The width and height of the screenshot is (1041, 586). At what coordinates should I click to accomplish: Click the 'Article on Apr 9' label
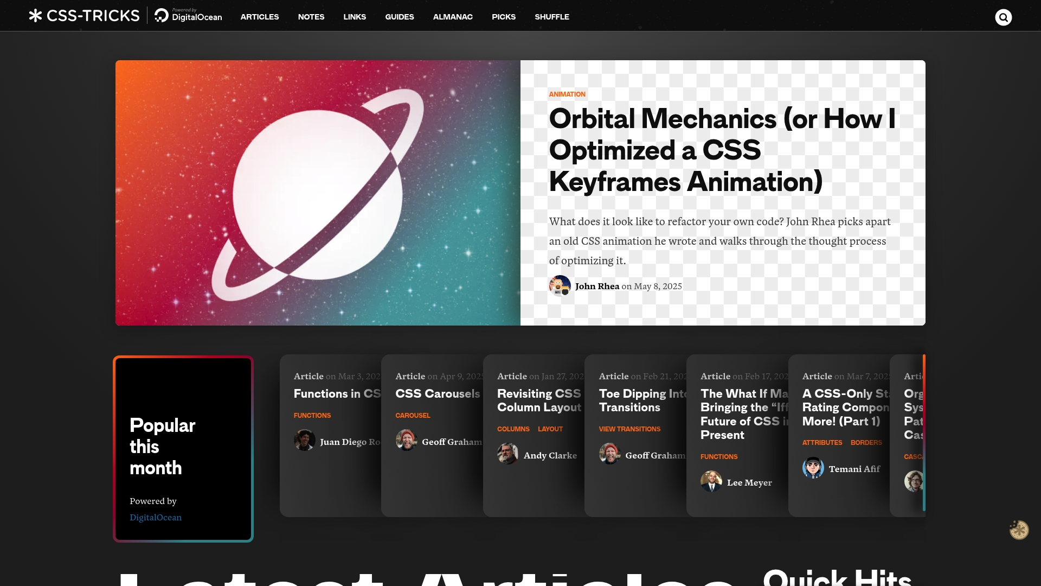(439, 377)
